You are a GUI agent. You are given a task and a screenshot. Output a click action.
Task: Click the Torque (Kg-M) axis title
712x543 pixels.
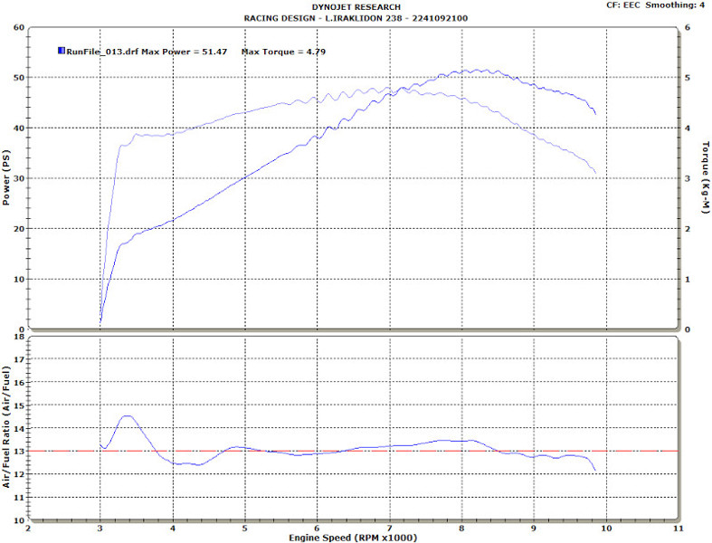703,179
